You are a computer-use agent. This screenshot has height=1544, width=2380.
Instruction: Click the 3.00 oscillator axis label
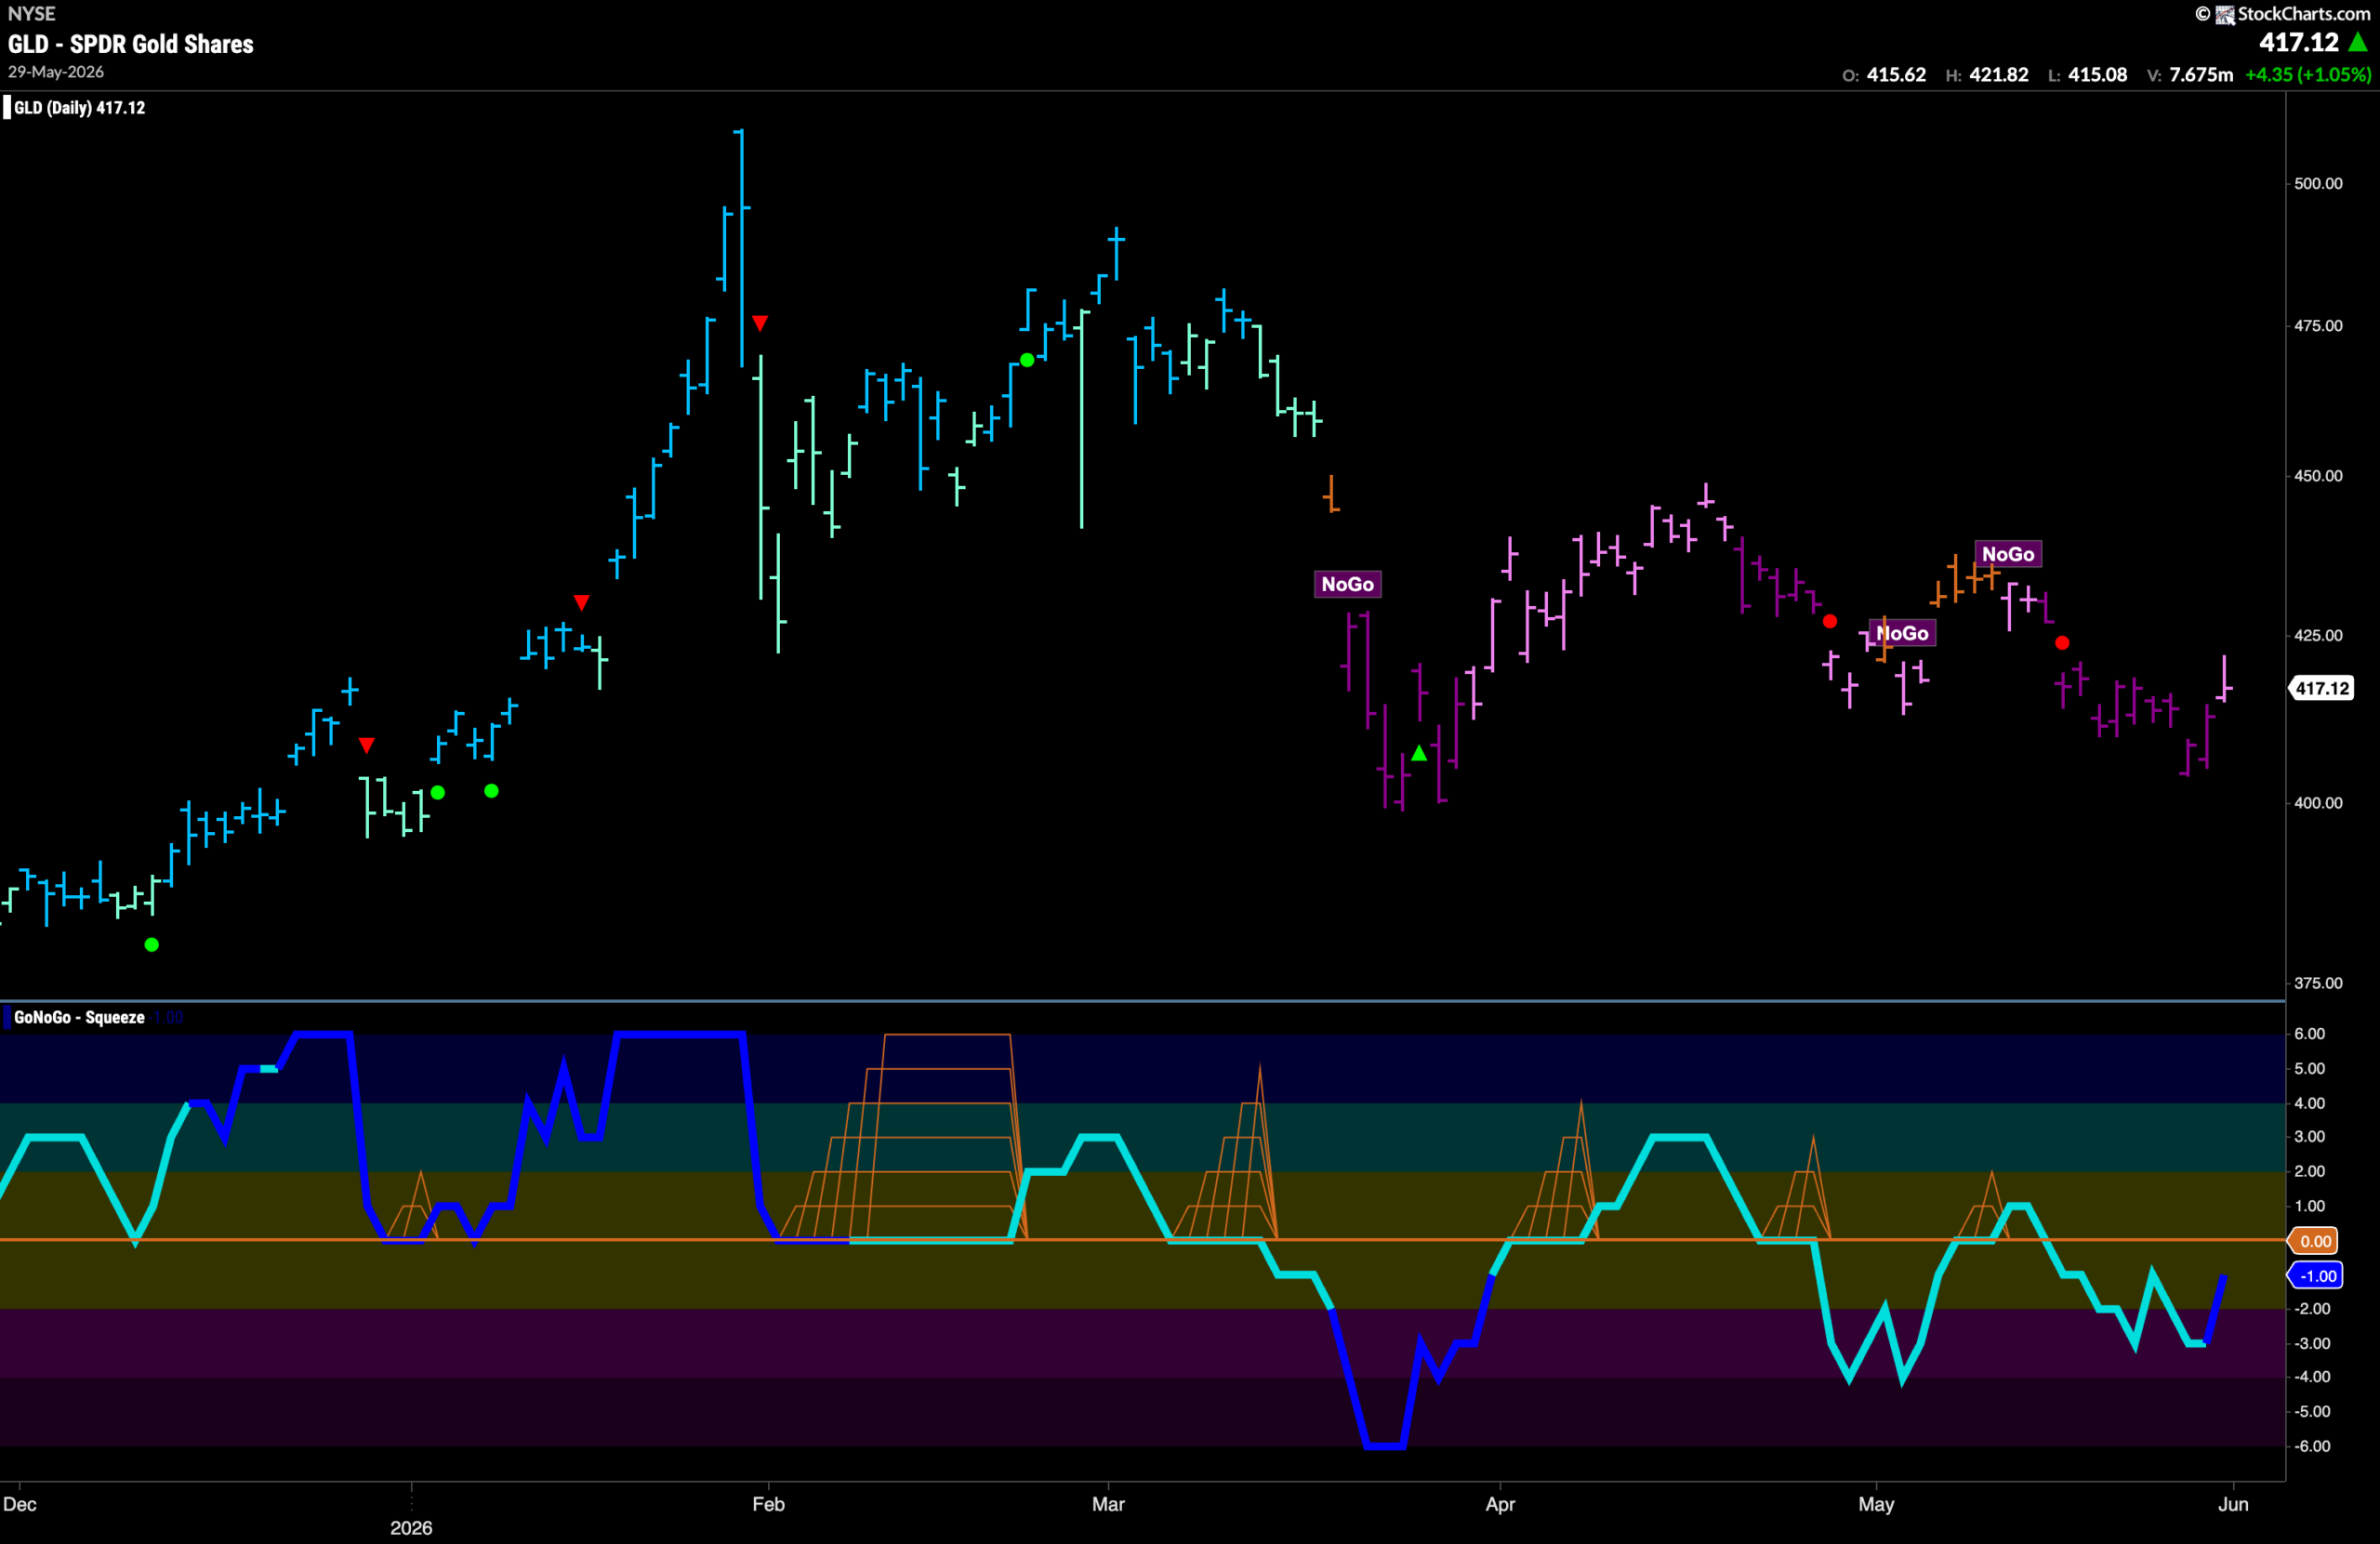(x=2309, y=1137)
